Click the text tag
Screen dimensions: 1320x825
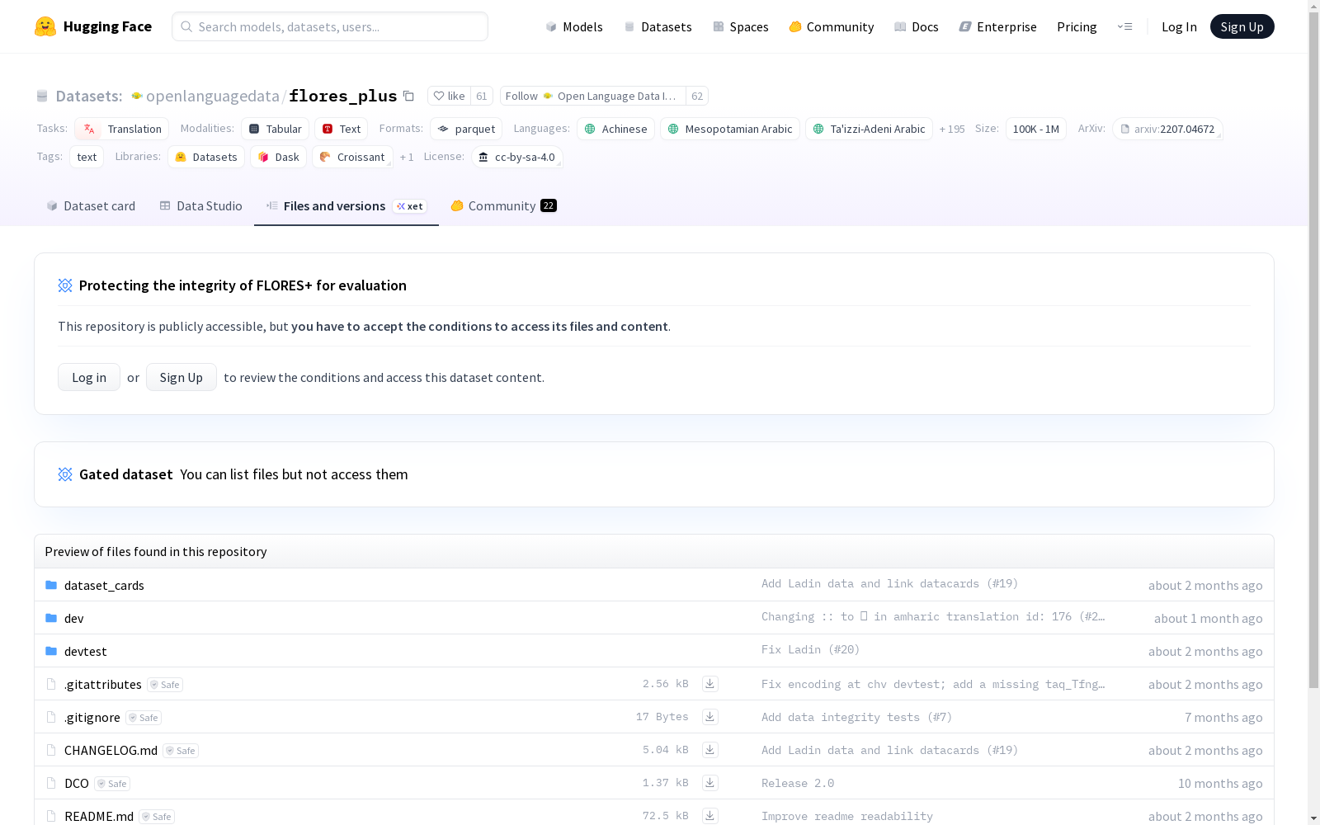(87, 157)
